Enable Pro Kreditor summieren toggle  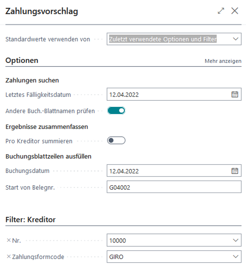click(x=116, y=141)
